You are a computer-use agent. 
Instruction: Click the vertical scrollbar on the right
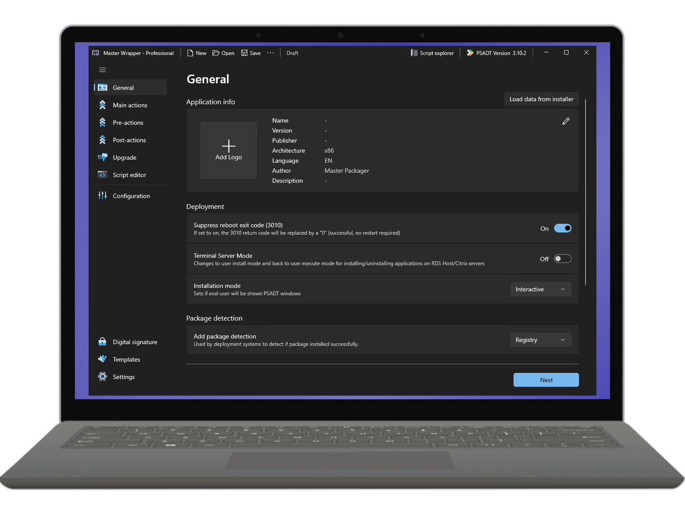[585, 192]
